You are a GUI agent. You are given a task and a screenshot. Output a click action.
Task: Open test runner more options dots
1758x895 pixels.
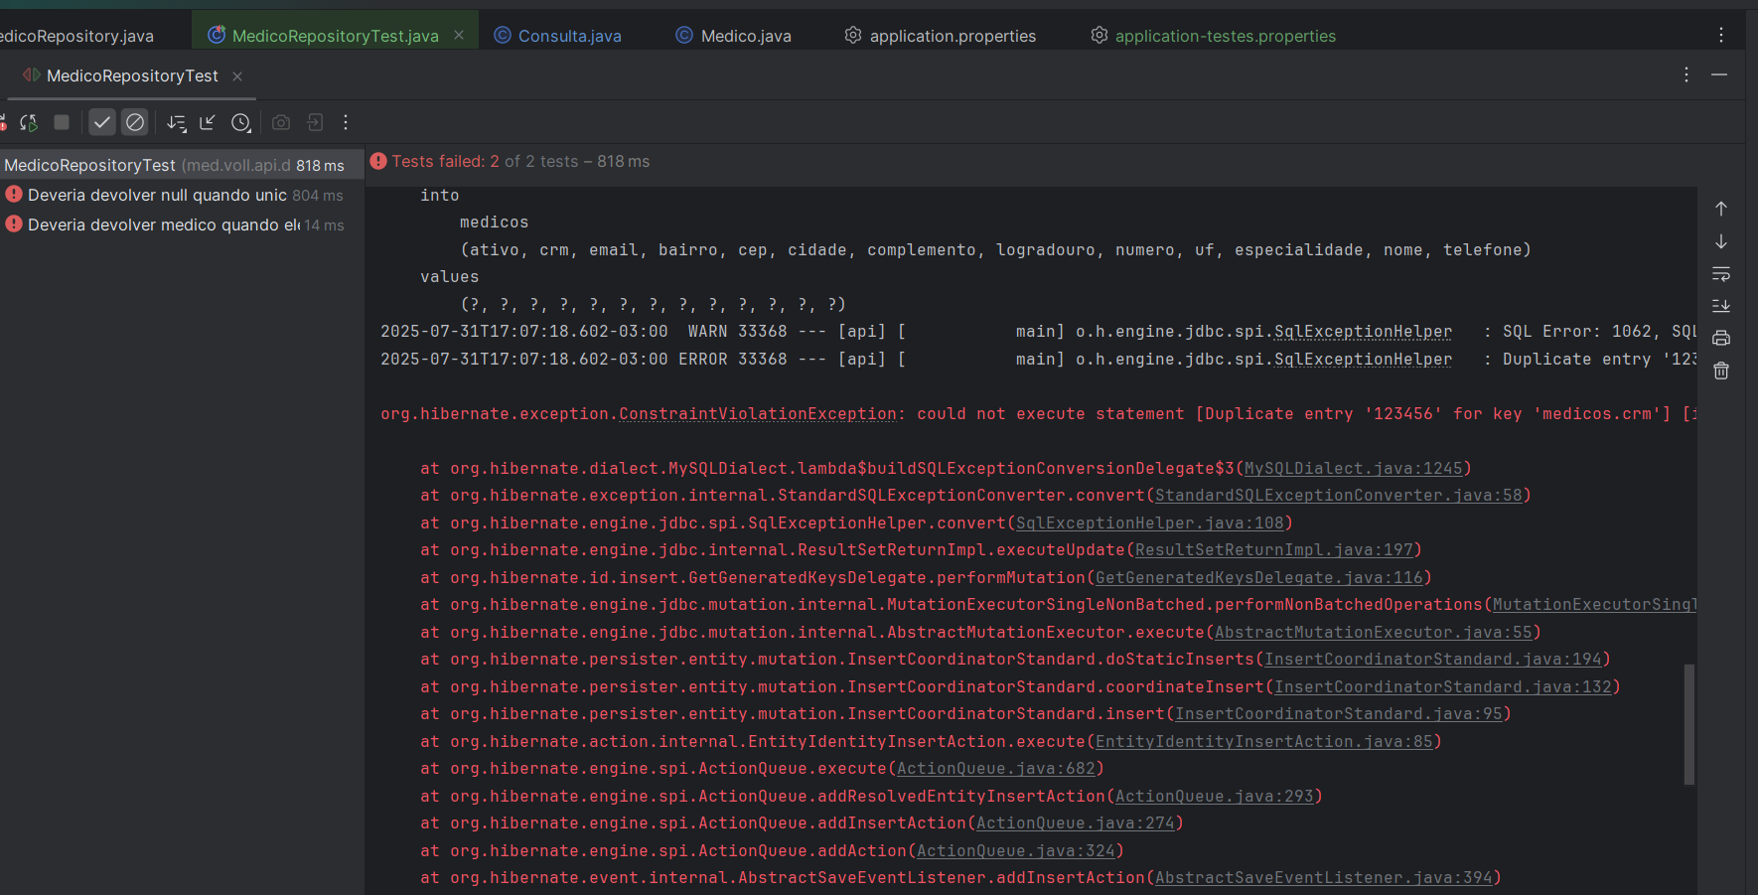click(346, 122)
